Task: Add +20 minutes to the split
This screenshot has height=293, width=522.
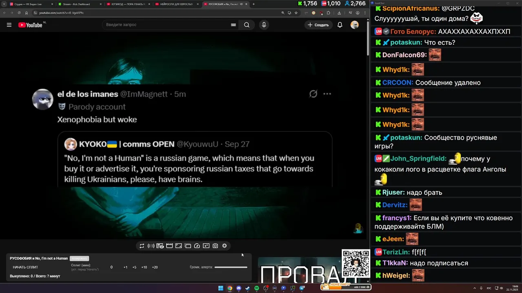Action: (x=155, y=267)
